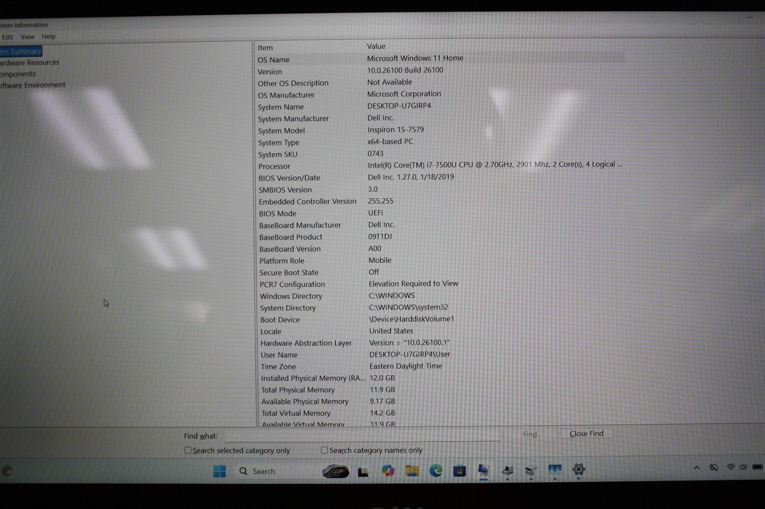
Task: Select the Installed Physical Memory row
Action: pyautogui.click(x=440, y=378)
